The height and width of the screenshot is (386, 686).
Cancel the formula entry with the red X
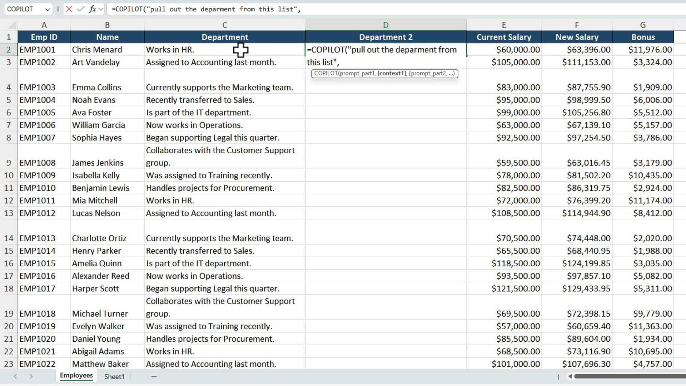(x=69, y=9)
